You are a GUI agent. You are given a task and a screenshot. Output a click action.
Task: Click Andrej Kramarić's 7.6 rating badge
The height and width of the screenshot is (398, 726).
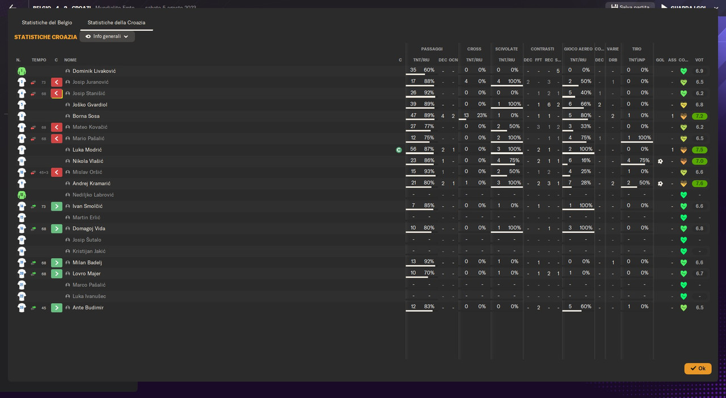click(699, 183)
